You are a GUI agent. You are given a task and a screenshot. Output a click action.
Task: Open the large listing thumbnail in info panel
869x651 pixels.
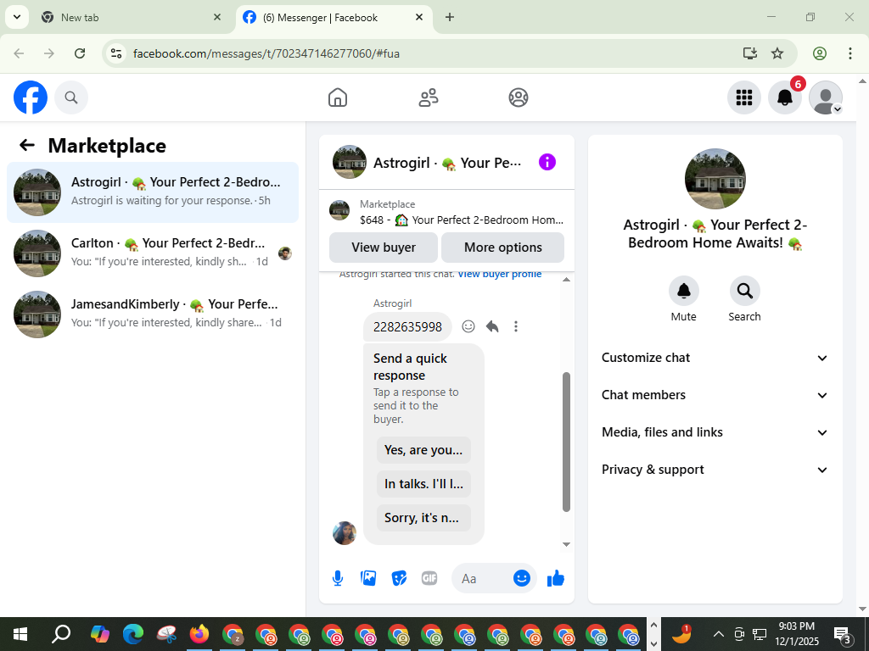715,178
